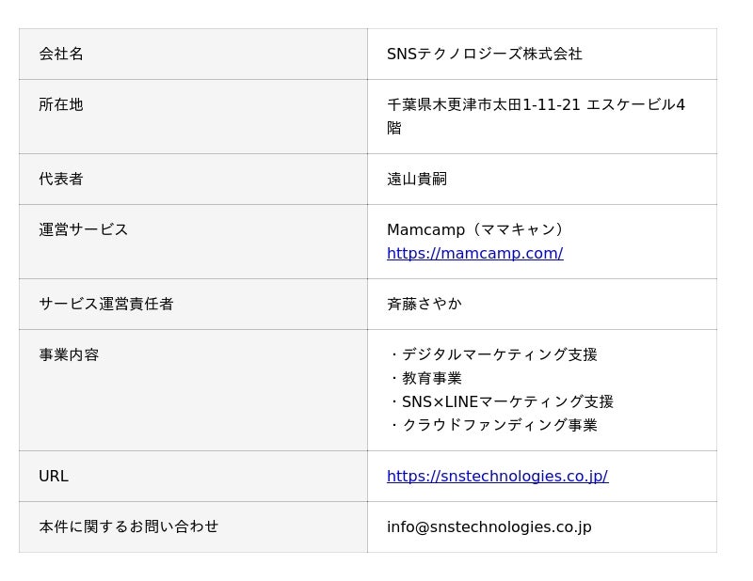The height and width of the screenshot is (581, 753).
Task: Open the mamcamp.com link
Action: coord(474,253)
